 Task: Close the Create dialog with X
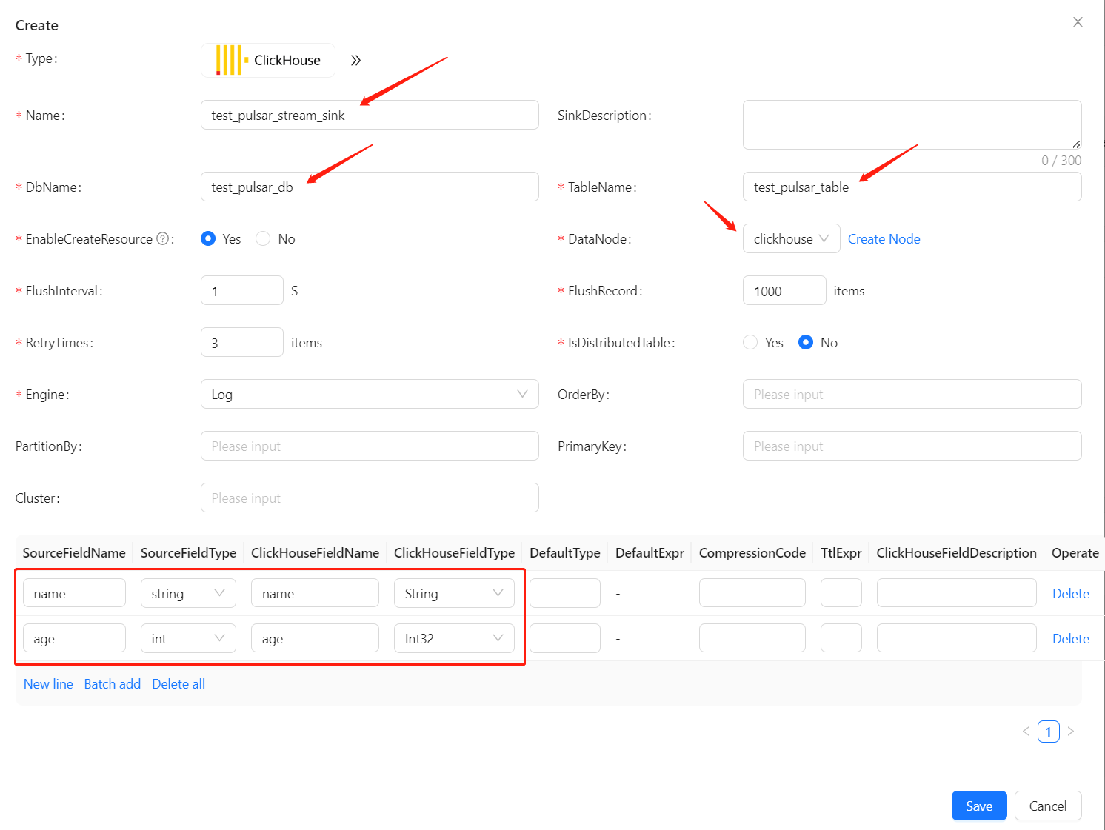click(x=1078, y=22)
